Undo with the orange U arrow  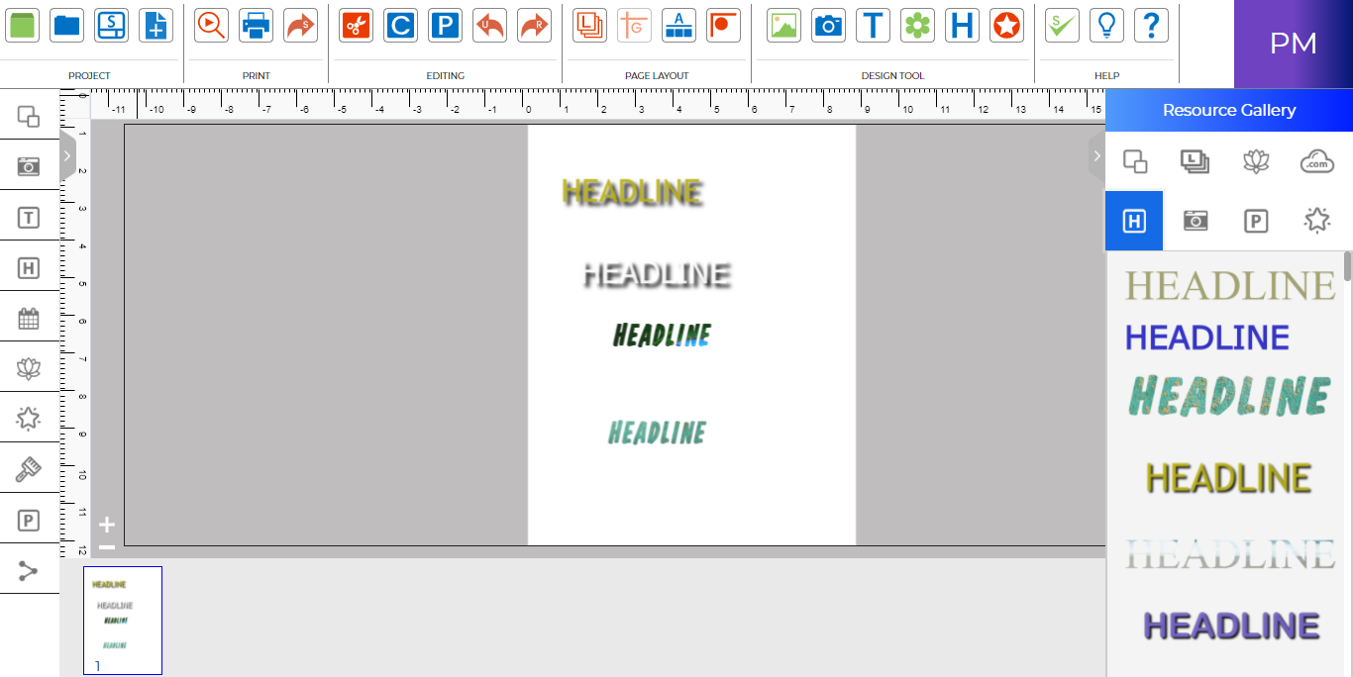pyautogui.click(x=489, y=26)
